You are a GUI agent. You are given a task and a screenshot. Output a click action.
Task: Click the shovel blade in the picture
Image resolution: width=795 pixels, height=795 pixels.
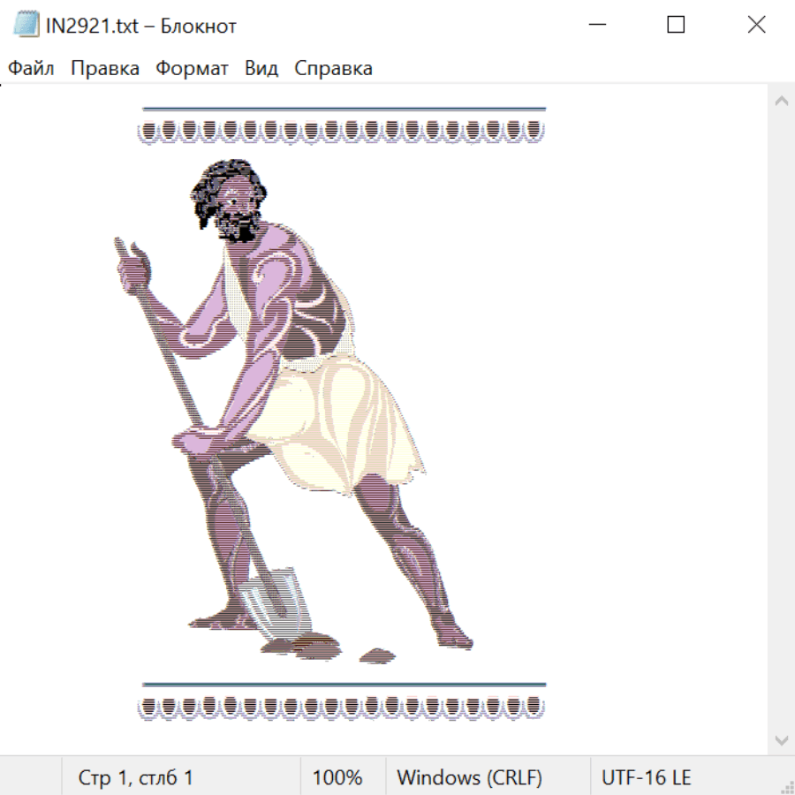tap(274, 602)
